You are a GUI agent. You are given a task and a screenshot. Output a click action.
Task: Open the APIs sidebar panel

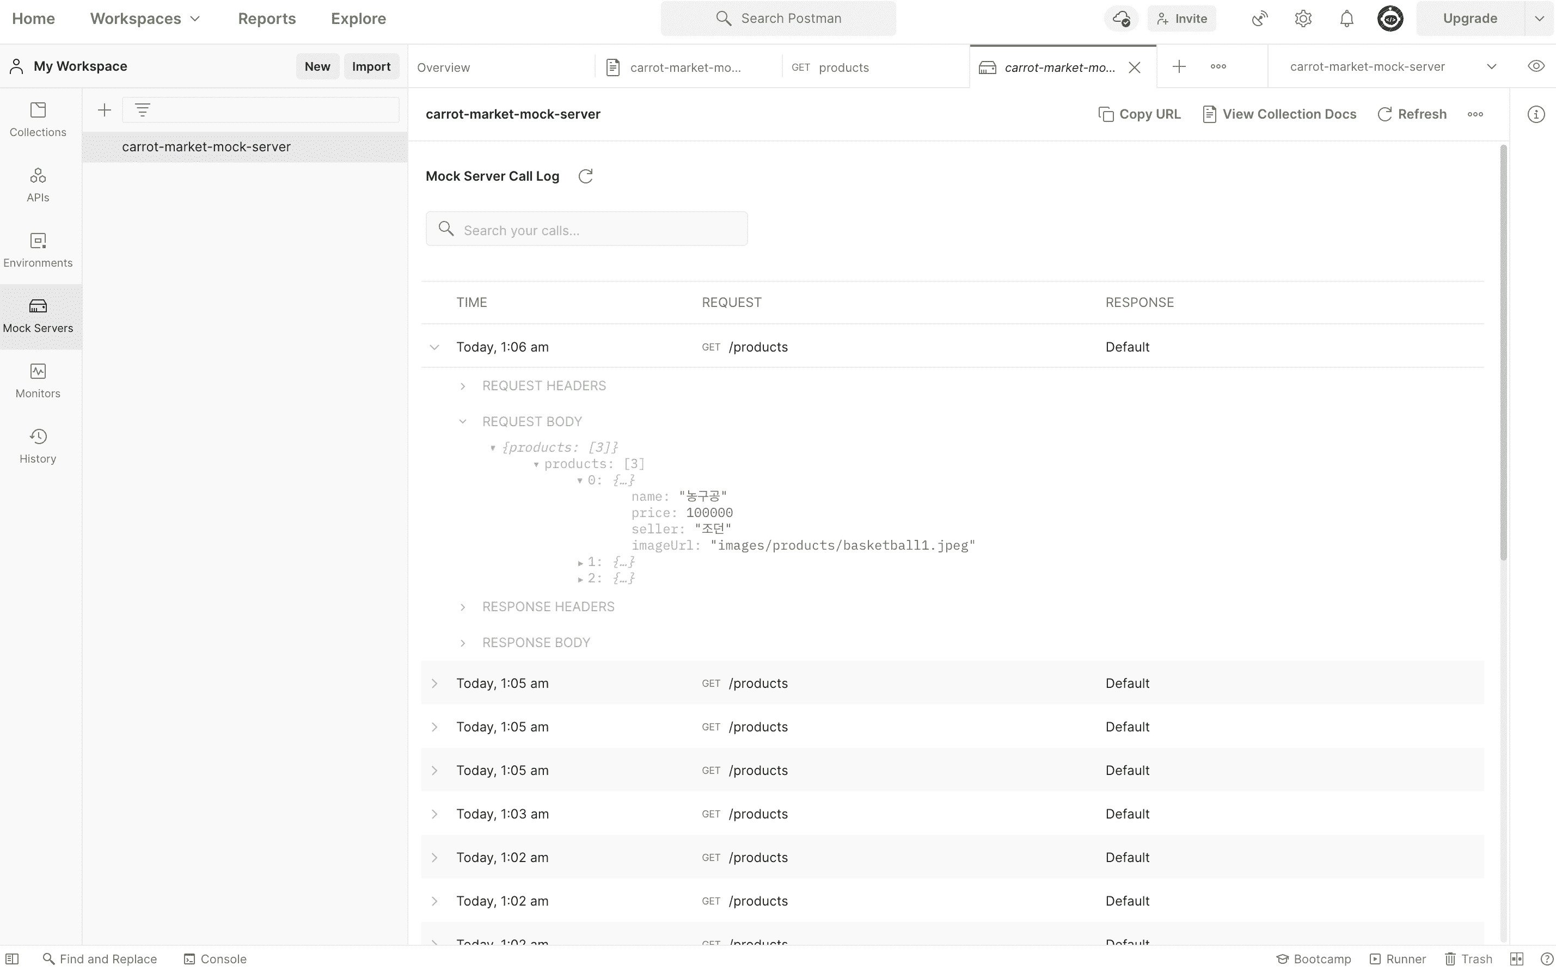(x=38, y=185)
